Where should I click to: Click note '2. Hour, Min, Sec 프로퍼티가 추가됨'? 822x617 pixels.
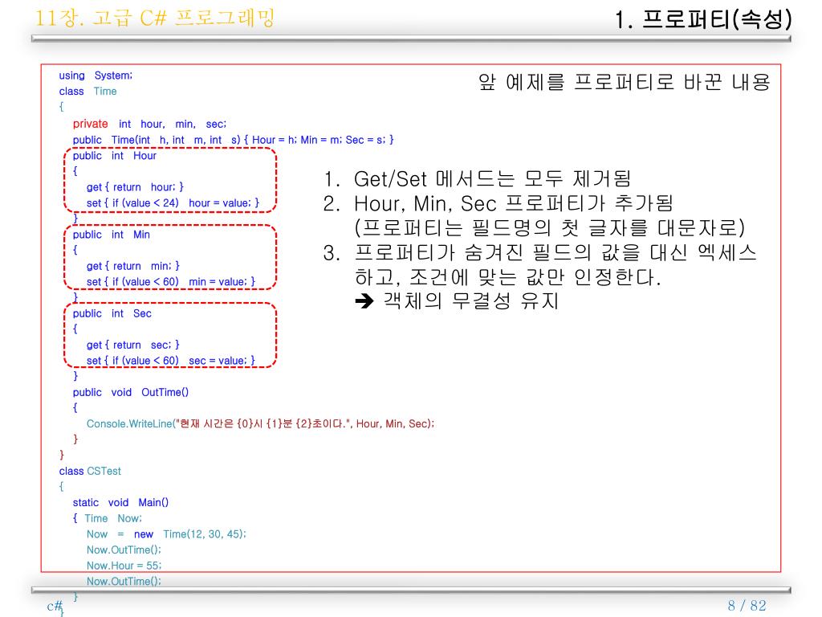pyautogui.click(x=498, y=203)
